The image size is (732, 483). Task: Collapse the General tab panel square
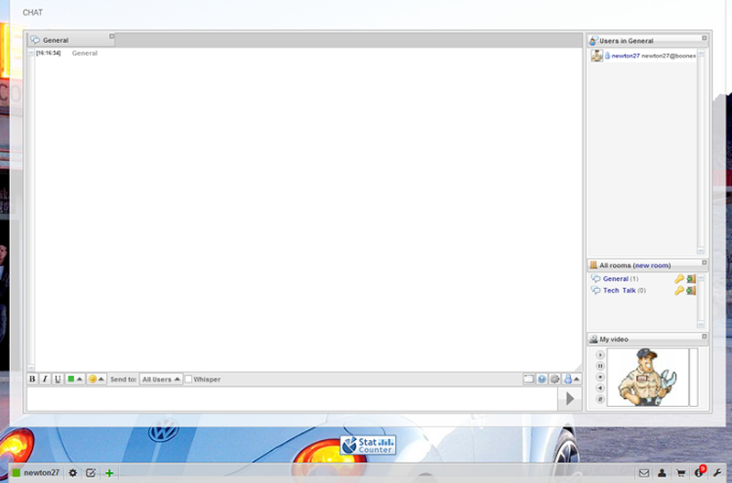112,36
